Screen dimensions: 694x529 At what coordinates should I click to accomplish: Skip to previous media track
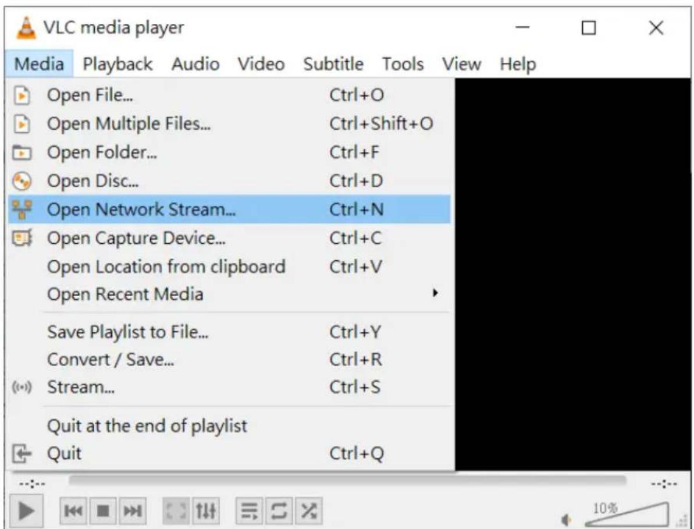(73, 512)
